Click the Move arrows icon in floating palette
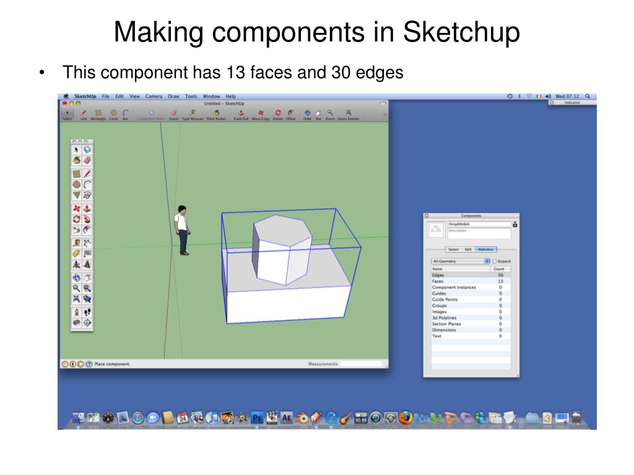This screenshot has height=475, width=634. tap(76, 208)
